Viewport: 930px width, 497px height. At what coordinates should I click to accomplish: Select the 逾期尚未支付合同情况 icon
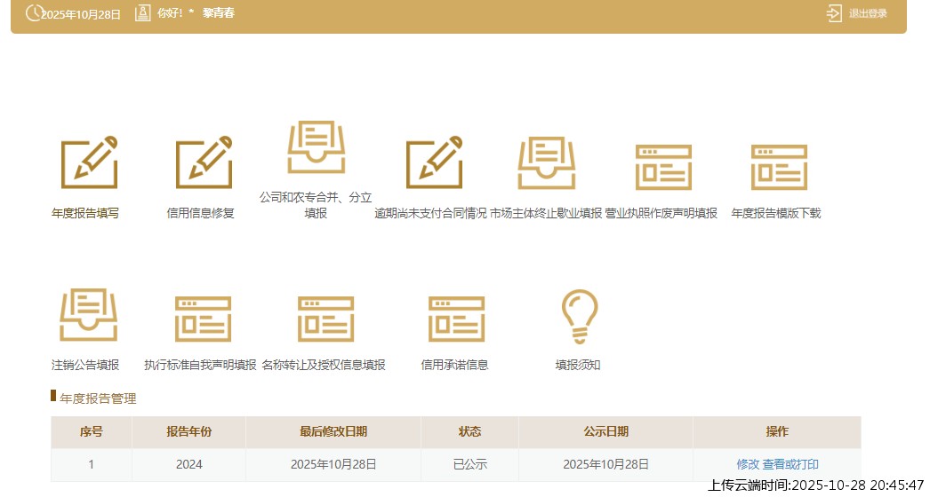(433, 163)
